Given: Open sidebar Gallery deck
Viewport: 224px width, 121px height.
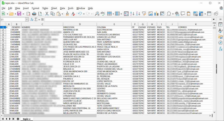Looking at the screenshot, I should click(220, 37).
